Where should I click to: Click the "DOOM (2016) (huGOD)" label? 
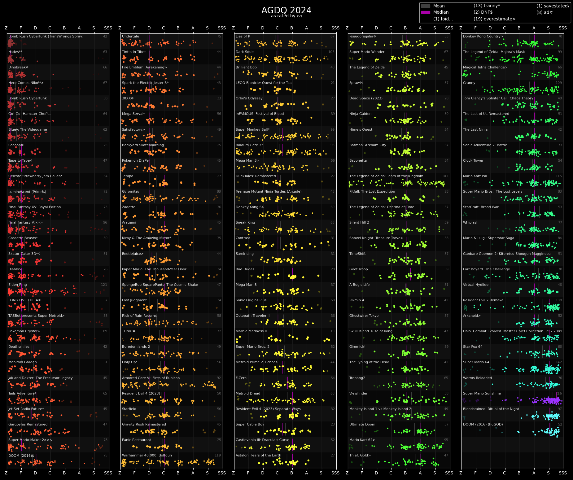(x=483, y=425)
